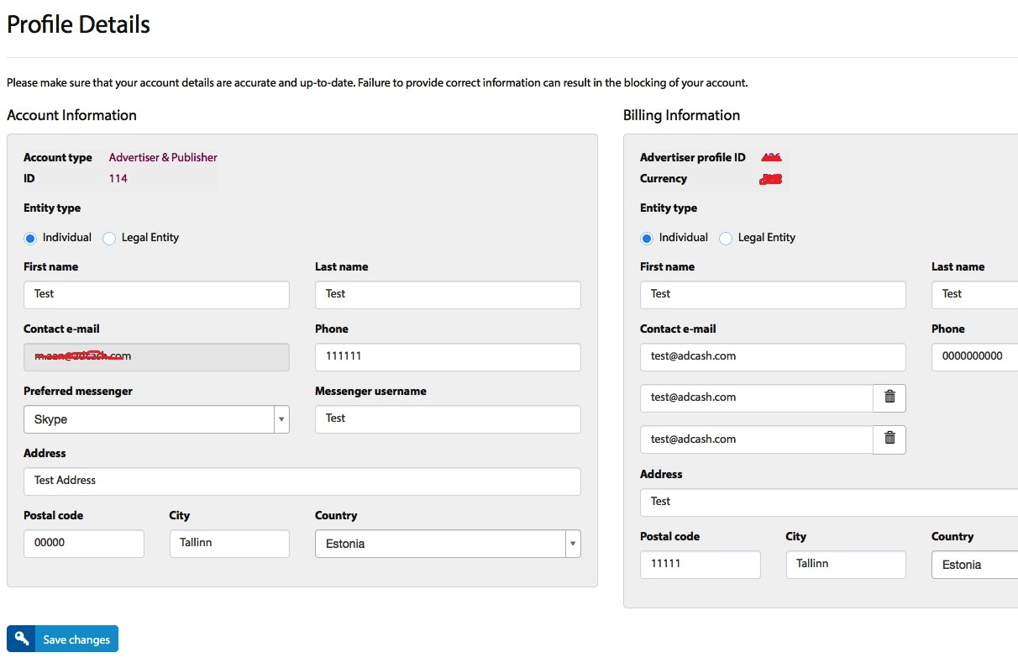The image size is (1018, 663).
Task: Select Individual under Account Information entity type
Action: (x=30, y=239)
